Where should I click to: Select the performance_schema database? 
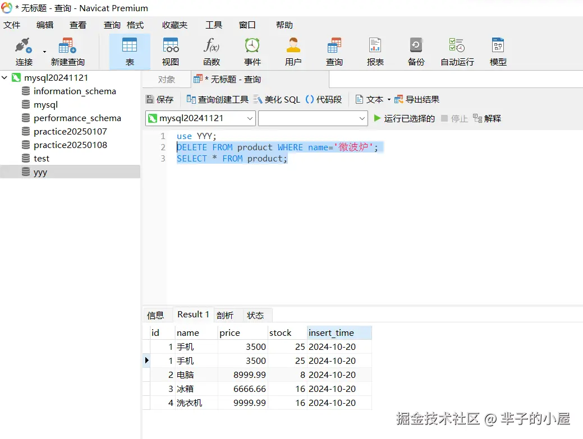77,118
